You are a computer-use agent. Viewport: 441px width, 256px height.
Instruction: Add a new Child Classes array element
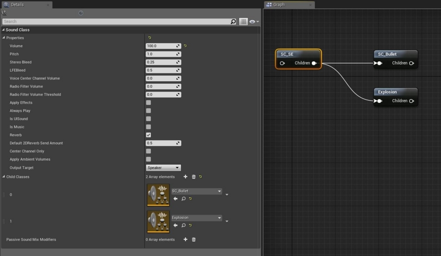[x=185, y=177]
